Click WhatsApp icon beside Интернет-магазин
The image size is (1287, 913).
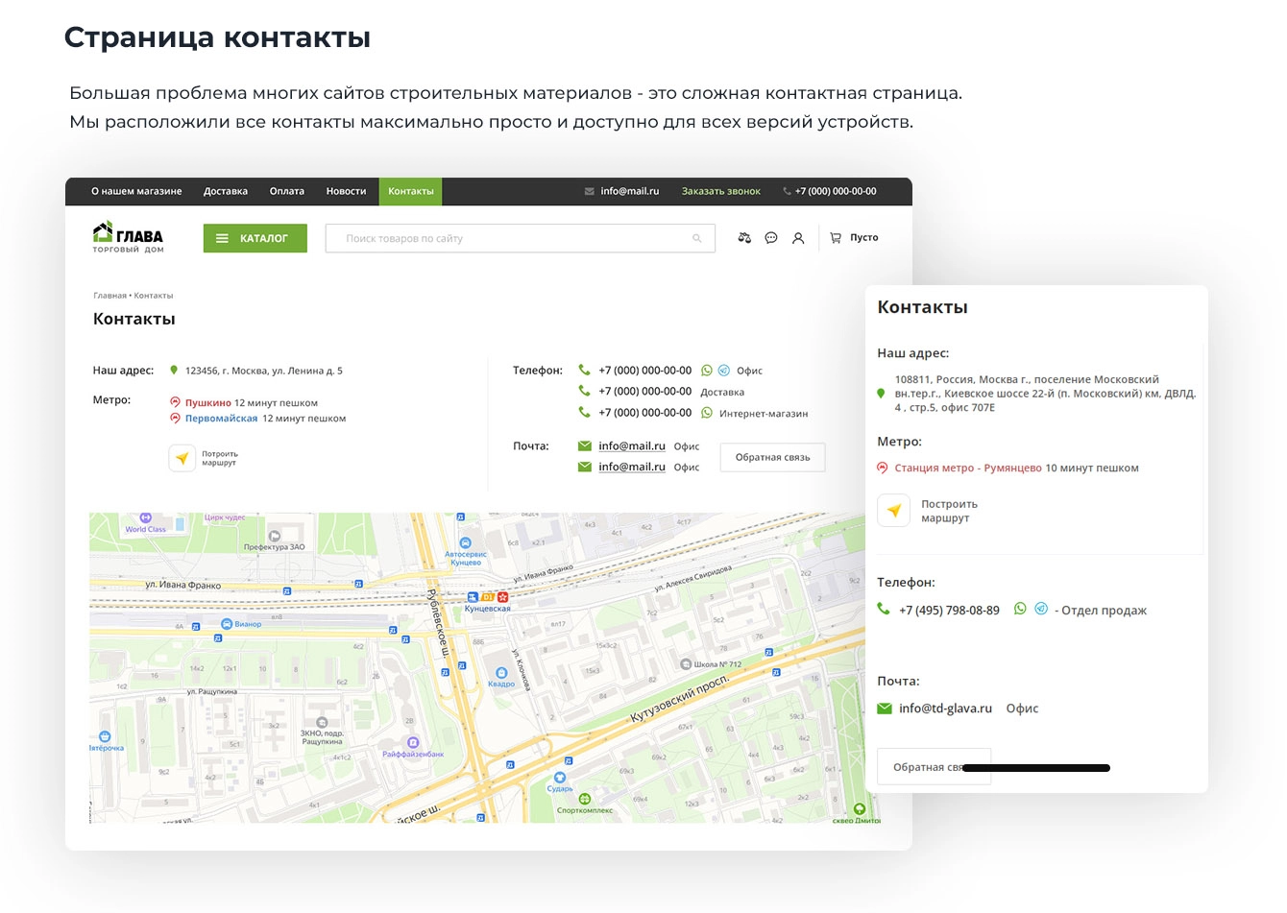707,413
